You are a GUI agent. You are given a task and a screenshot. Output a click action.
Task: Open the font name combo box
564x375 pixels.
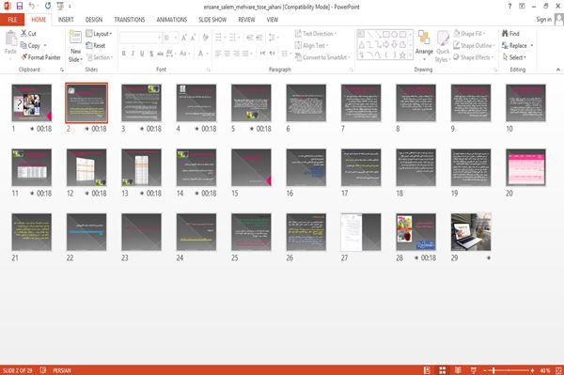pyautogui.click(x=140, y=38)
